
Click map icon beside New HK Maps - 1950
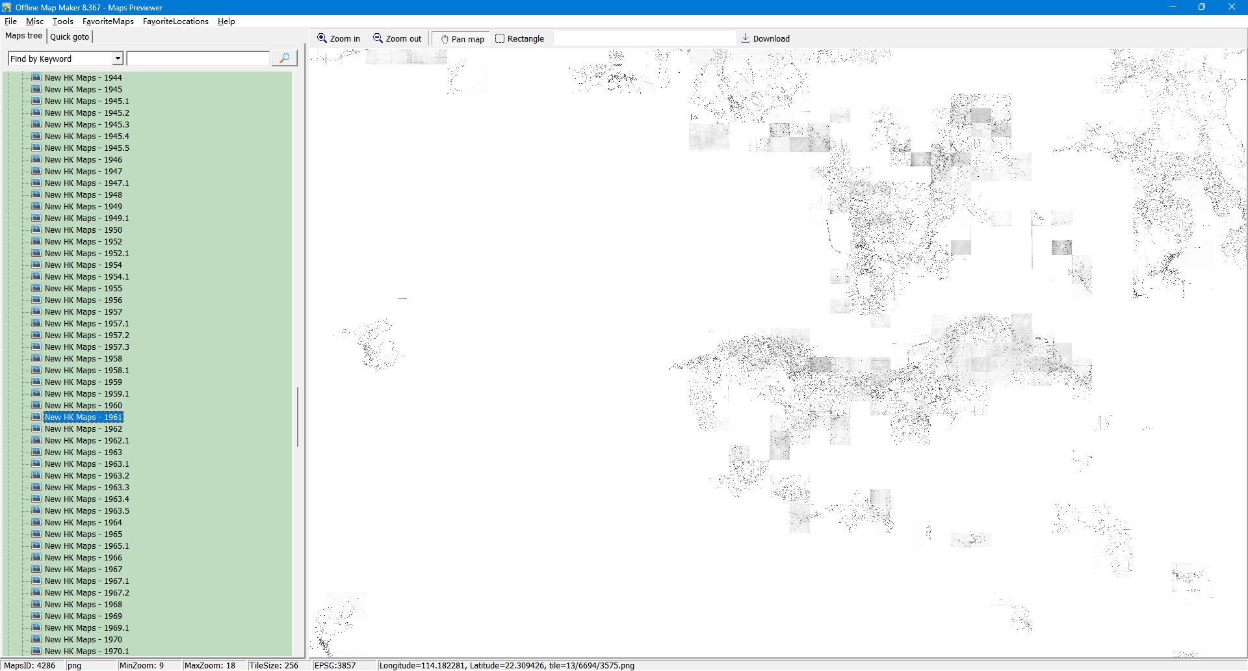tap(36, 230)
